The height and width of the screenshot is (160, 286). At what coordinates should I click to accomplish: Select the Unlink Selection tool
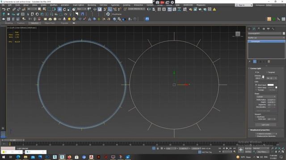(19, 9)
